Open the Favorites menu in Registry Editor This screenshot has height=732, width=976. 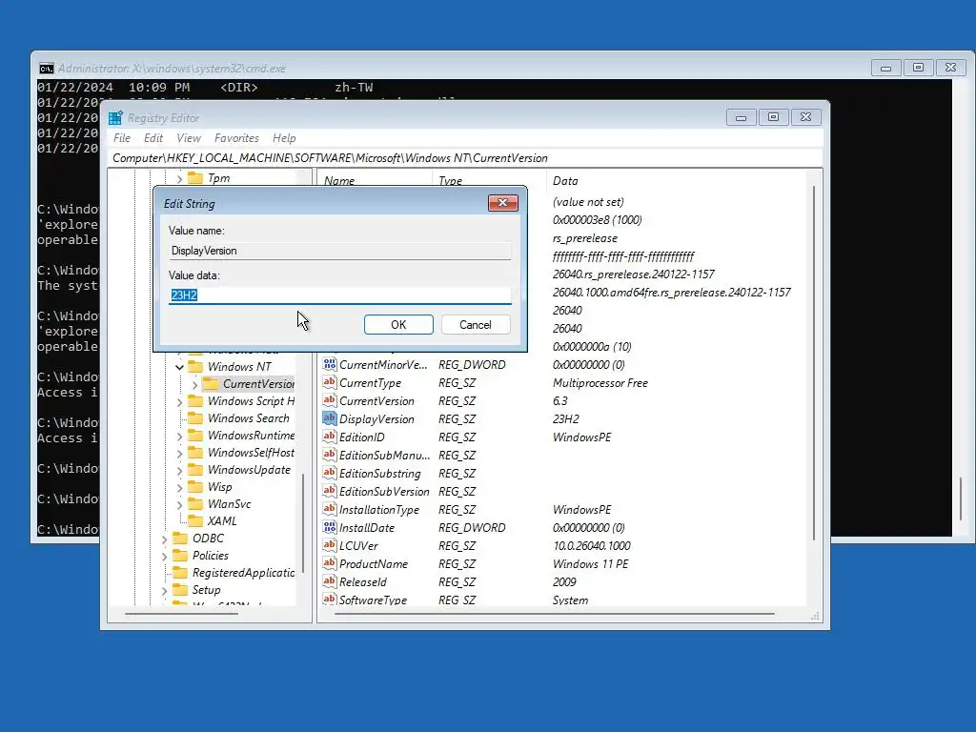coord(236,138)
